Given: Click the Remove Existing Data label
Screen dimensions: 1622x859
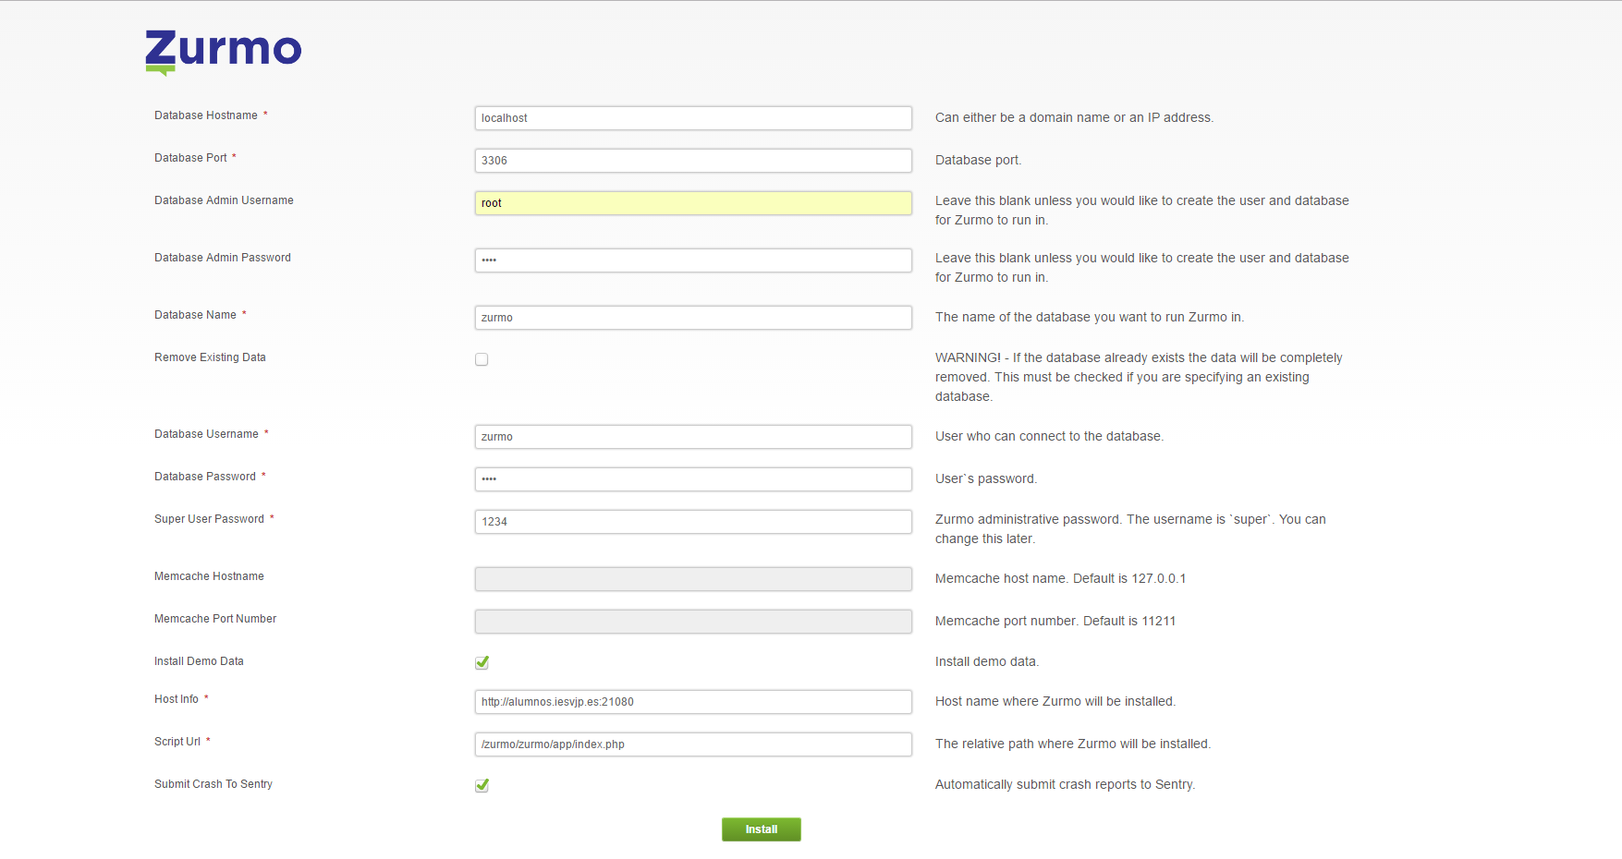Looking at the screenshot, I should coord(210,357).
